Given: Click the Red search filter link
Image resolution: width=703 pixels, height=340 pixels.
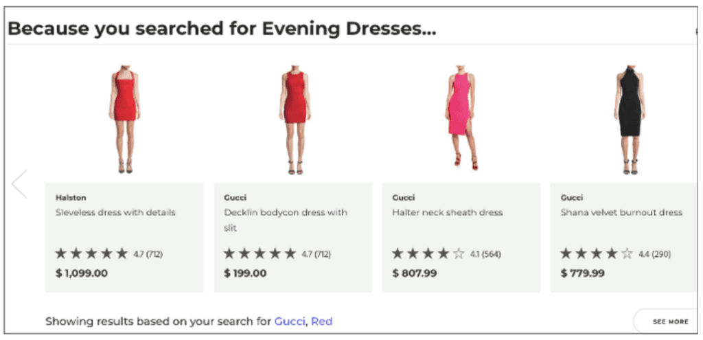Looking at the screenshot, I should coord(321,321).
